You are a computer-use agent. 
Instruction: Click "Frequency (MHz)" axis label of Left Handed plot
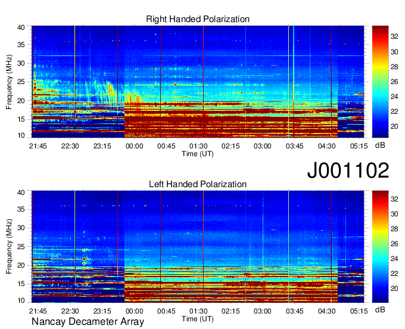click(x=9, y=247)
